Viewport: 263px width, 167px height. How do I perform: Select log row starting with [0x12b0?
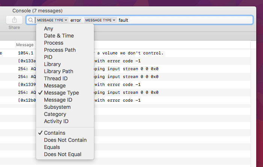[125, 100]
